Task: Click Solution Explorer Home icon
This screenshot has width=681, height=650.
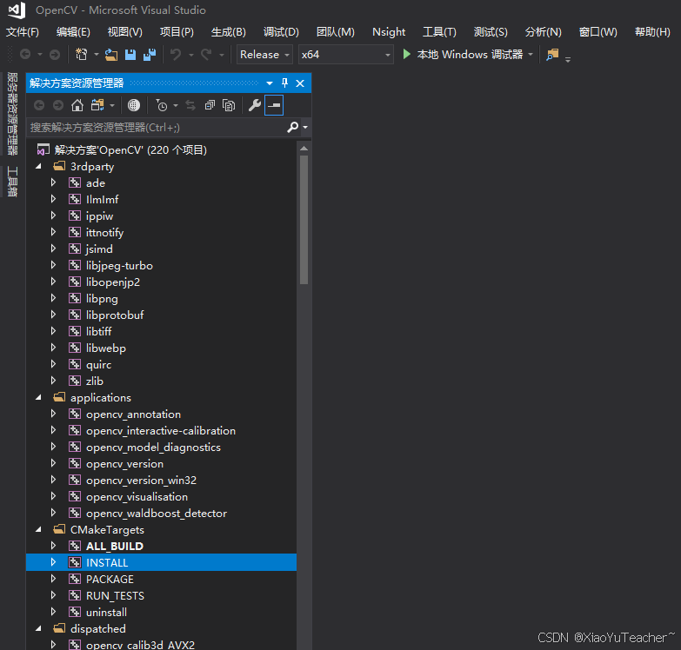Action: tap(77, 105)
